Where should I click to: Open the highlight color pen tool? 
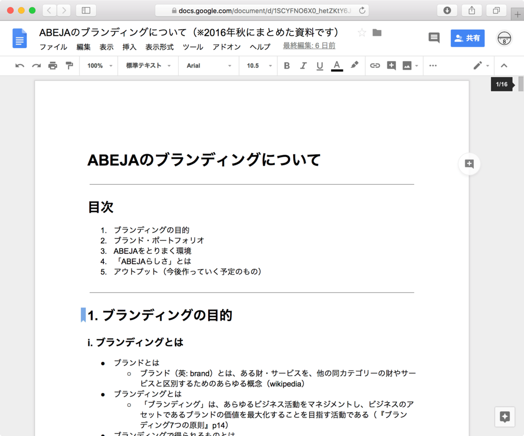[354, 65]
